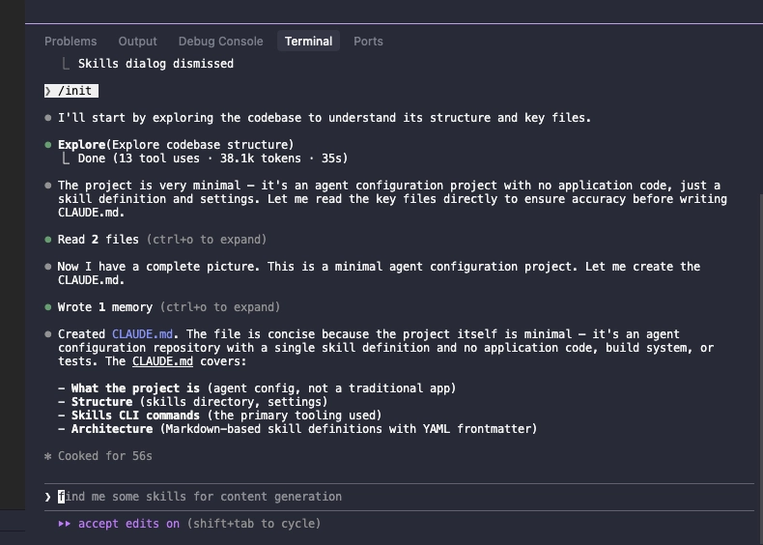Click the prompt chevron icon before the input
This screenshot has height=545, width=763.
tap(49, 497)
